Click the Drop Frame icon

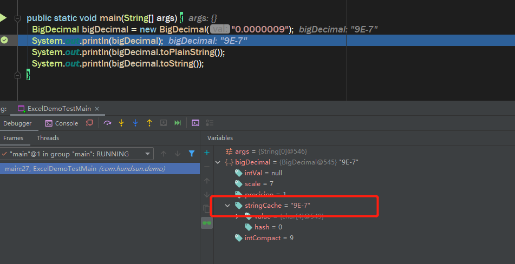163,123
